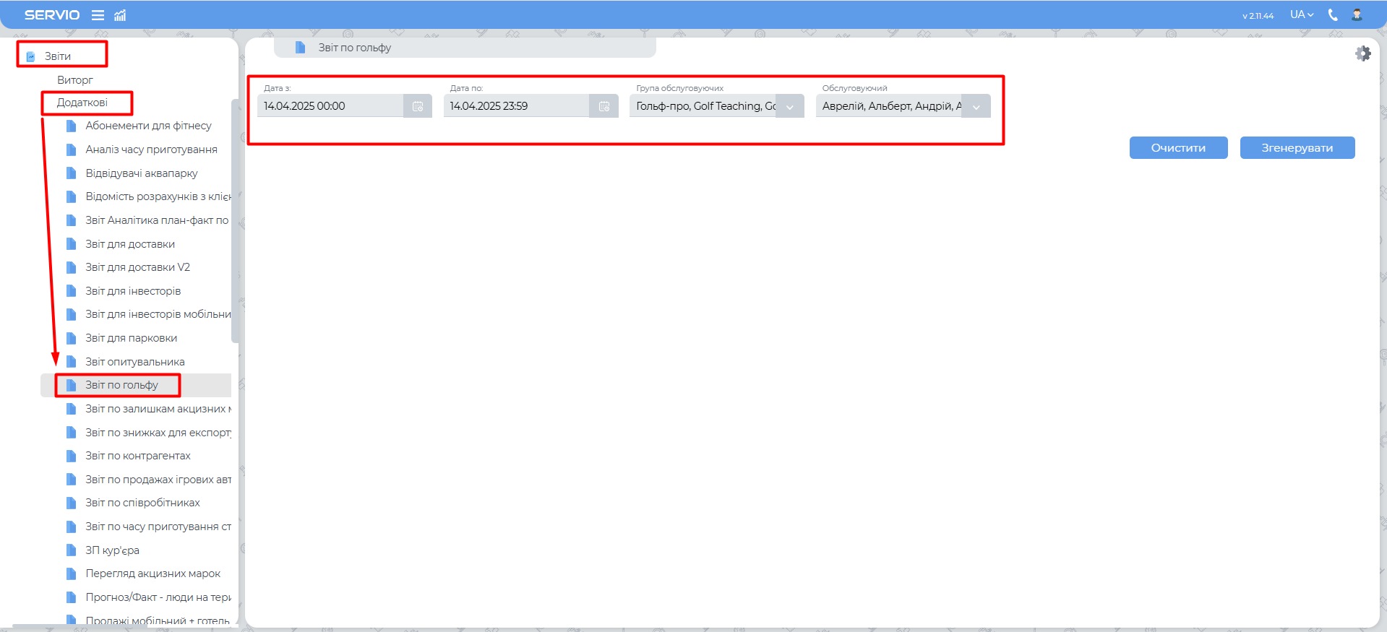1387x632 pixels.
Task: Click the phone icon in top bar
Action: [x=1333, y=15]
